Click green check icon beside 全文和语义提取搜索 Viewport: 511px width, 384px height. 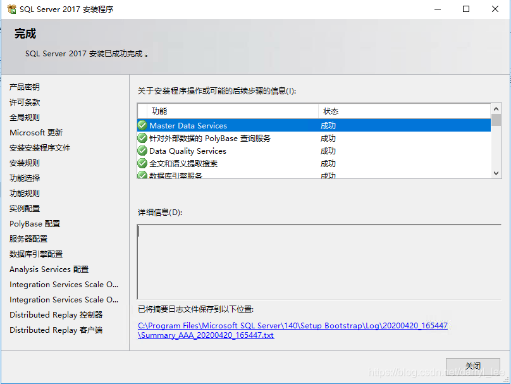click(x=142, y=163)
